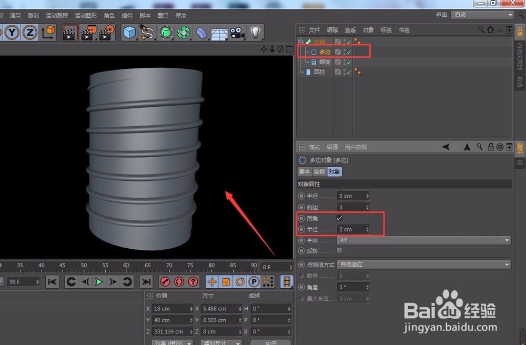Open the purple bend deformer icon

201,33
